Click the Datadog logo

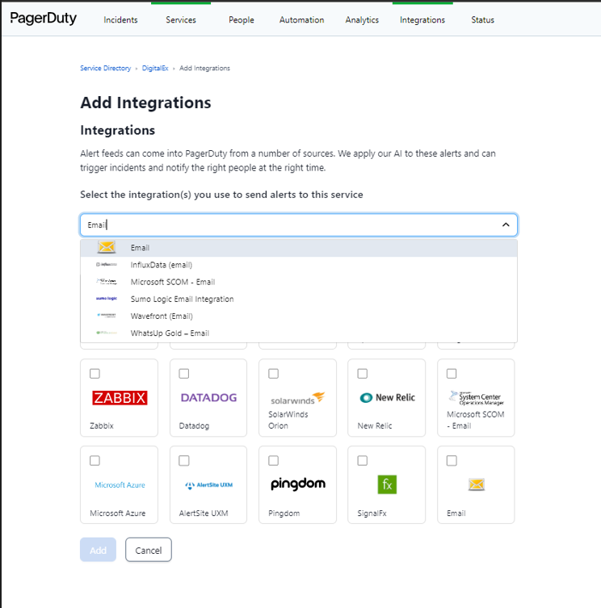[208, 397]
